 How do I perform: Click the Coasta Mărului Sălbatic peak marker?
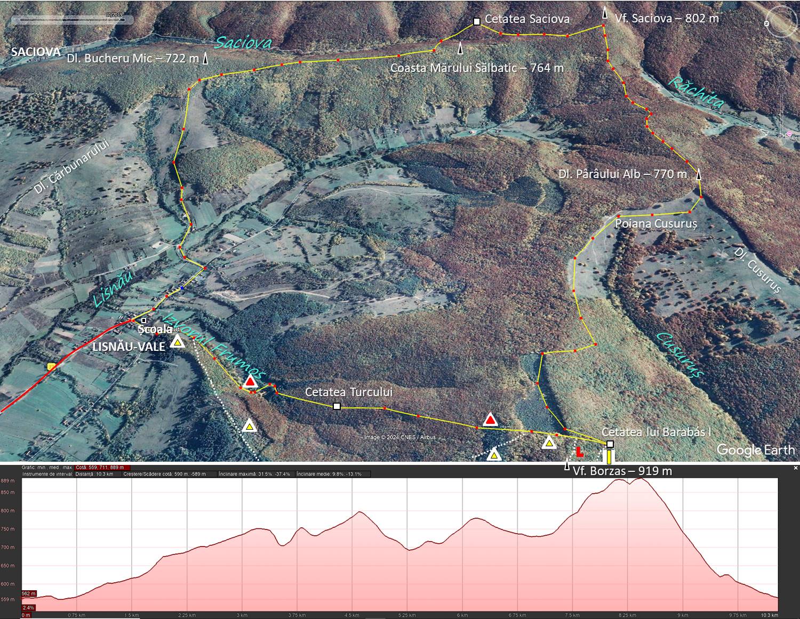460,49
